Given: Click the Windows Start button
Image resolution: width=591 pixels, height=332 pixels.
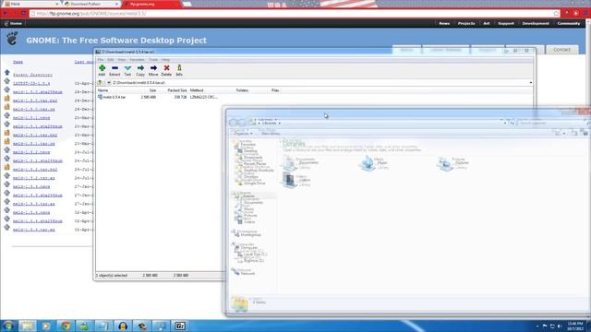Looking at the screenshot, I should click(8, 326).
